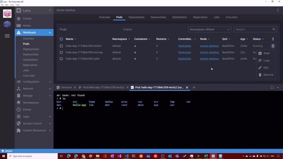Switch to the DaemonSets tab

click(x=158, y=17)
